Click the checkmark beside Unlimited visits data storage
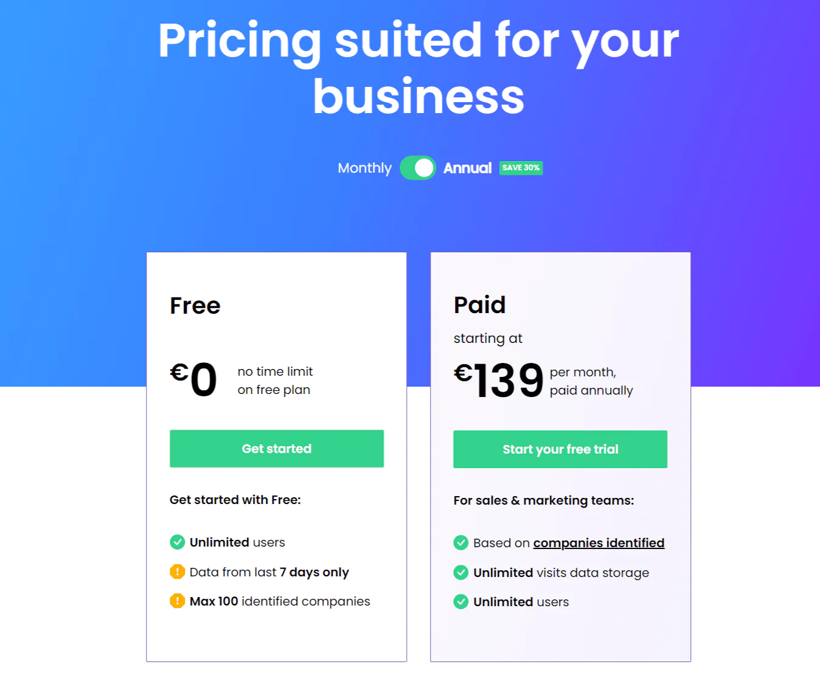This screenshot has height=687, width=820. (461, 572)
